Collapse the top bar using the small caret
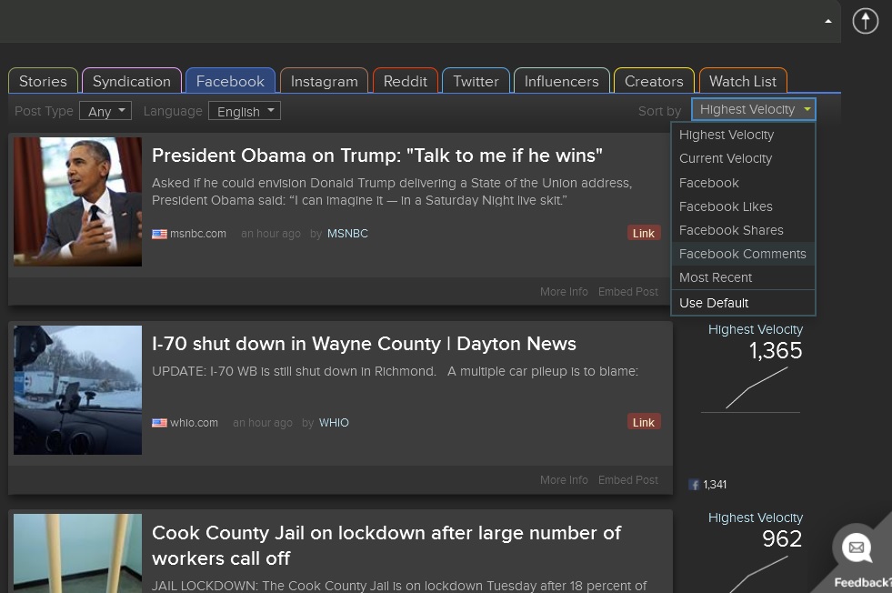Viewport: 892px width, 593px height. click(x=827, y=20)
